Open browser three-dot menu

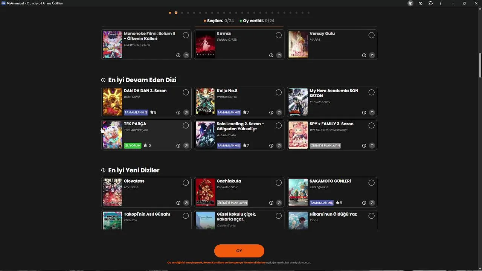[441, 3]
